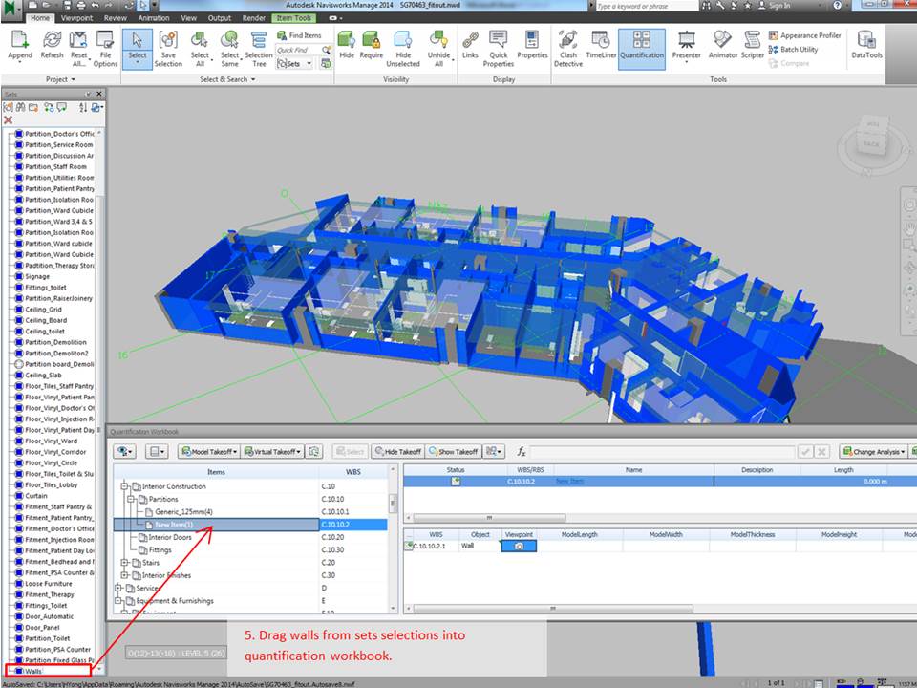Expand the Stairs tree node
The width and height of the screenshot is (917, 688).
(124, 562)
